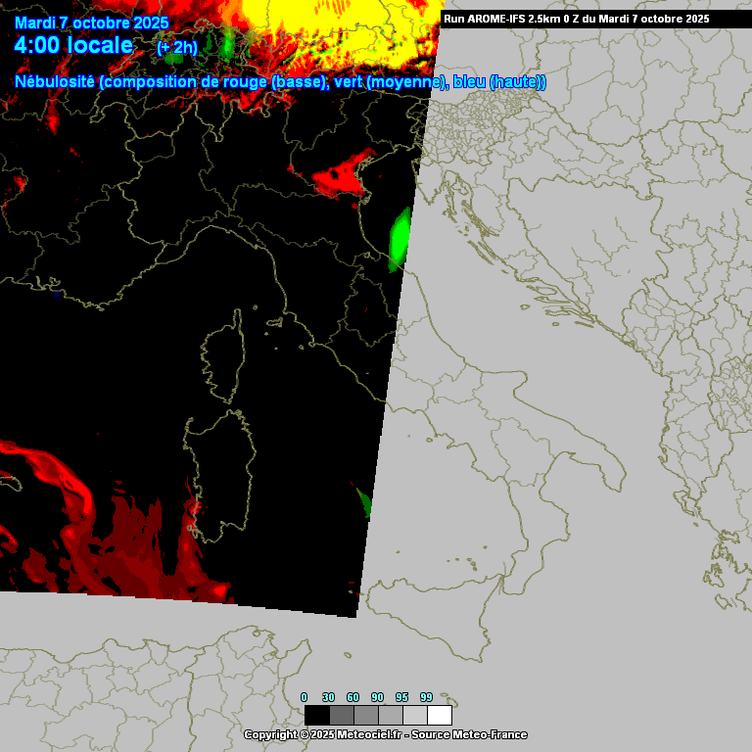Click the legend value label 0
This screenshot has height=752, width=752.
click(304, 697)
